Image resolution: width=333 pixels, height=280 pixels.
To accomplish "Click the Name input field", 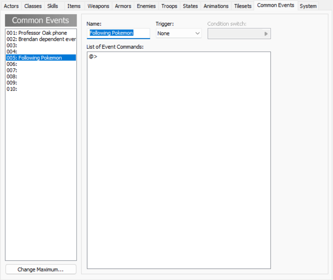I will point(118,33).
